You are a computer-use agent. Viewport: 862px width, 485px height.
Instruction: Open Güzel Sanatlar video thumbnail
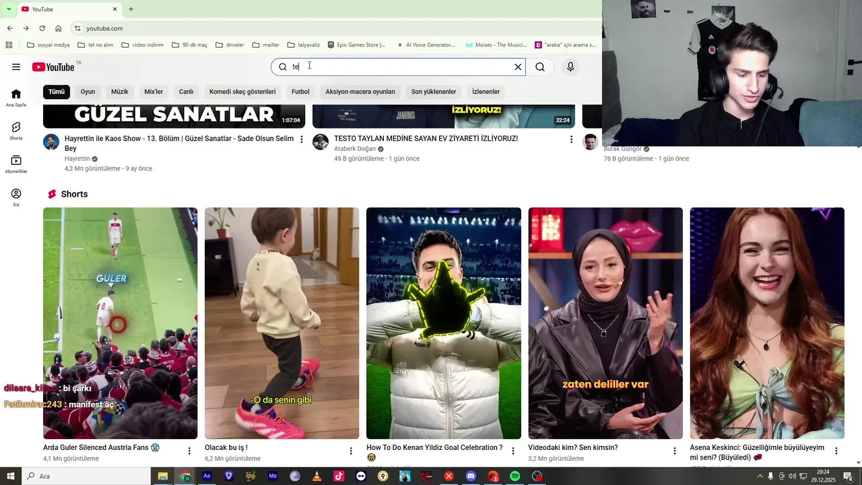(x=174, y=116)
